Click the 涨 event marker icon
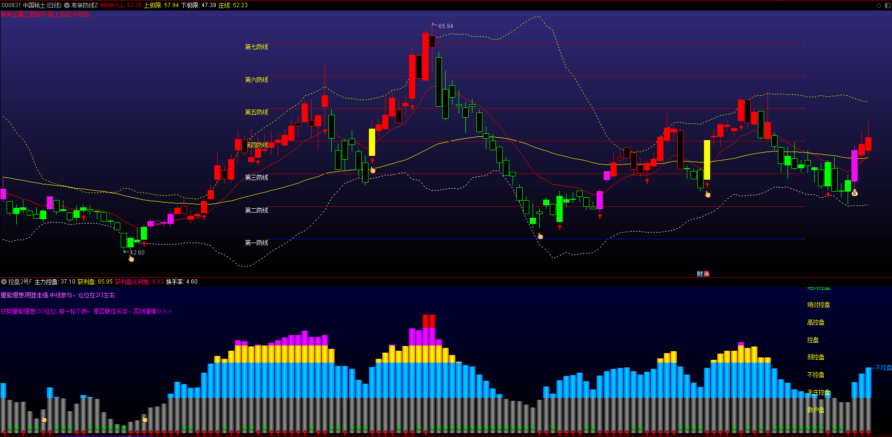Screen dimensions: 892x437 click(x=706, y=274)
